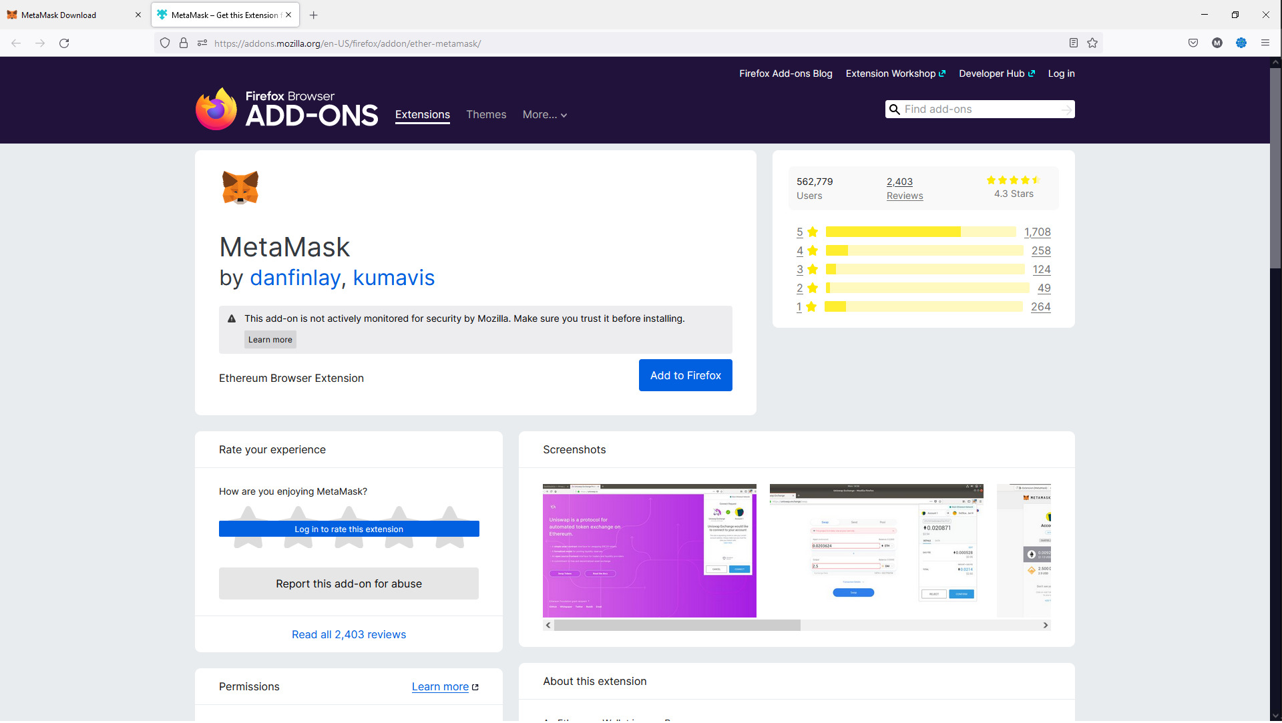Click the MetaMask fox icon

coord(240,188)
